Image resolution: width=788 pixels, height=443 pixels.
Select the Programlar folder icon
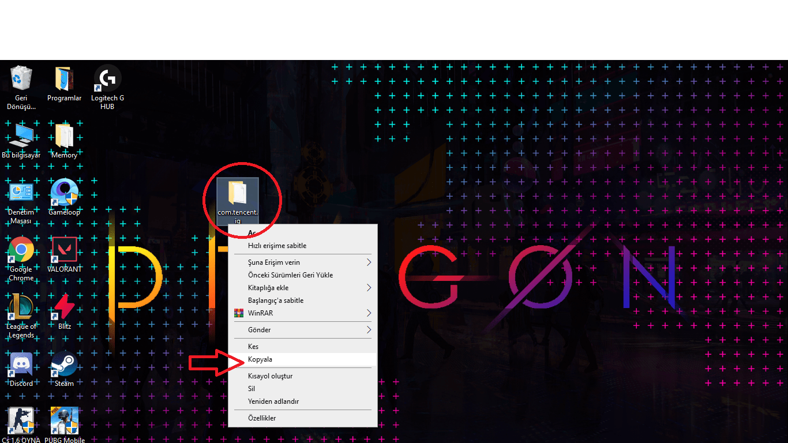tap(64, 84)
